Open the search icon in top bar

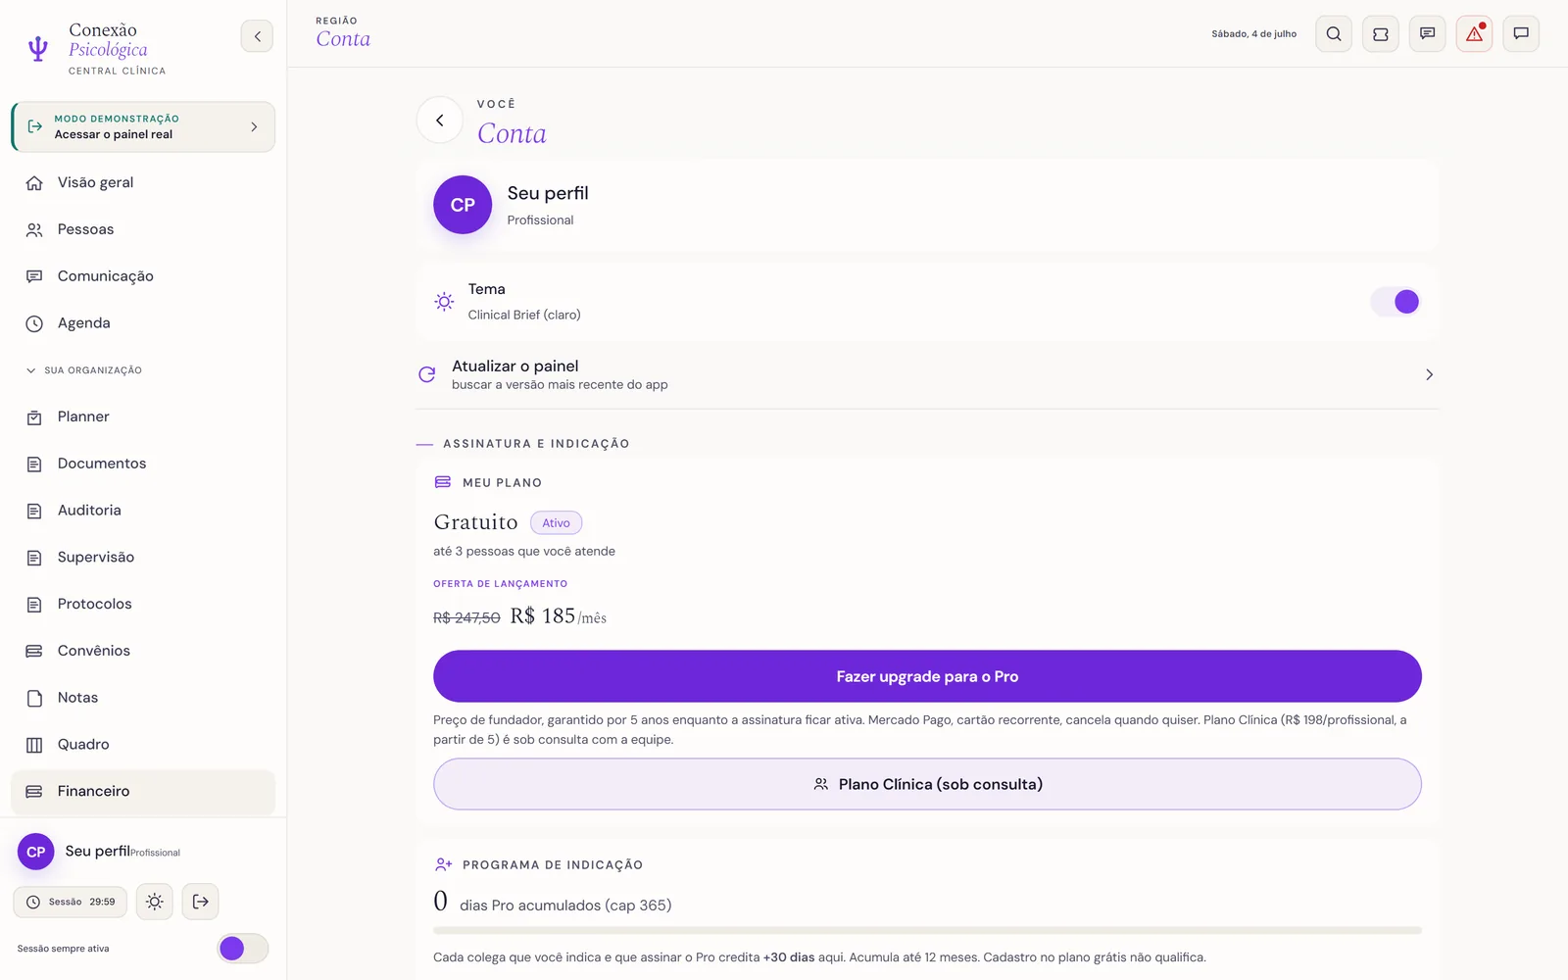1334,34
